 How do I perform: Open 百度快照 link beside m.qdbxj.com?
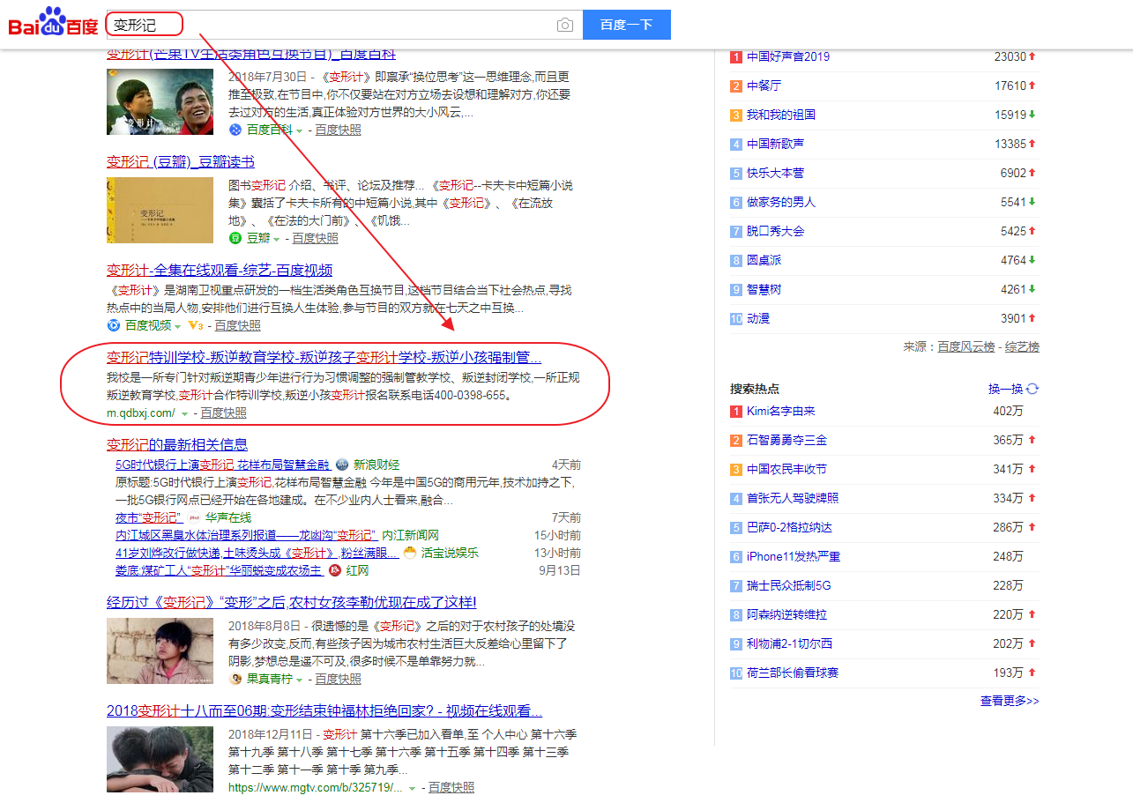click(x=223, y=413)
